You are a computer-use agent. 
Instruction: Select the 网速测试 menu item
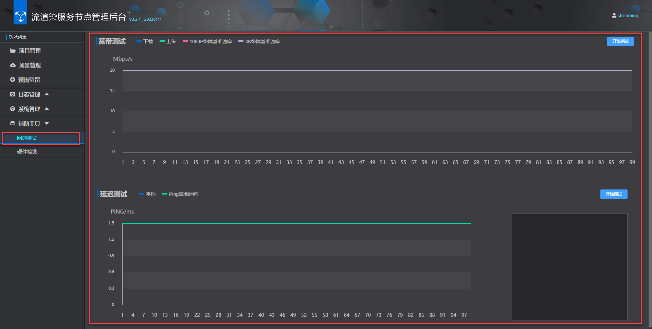pyautogui.click(x=27, y=138)
